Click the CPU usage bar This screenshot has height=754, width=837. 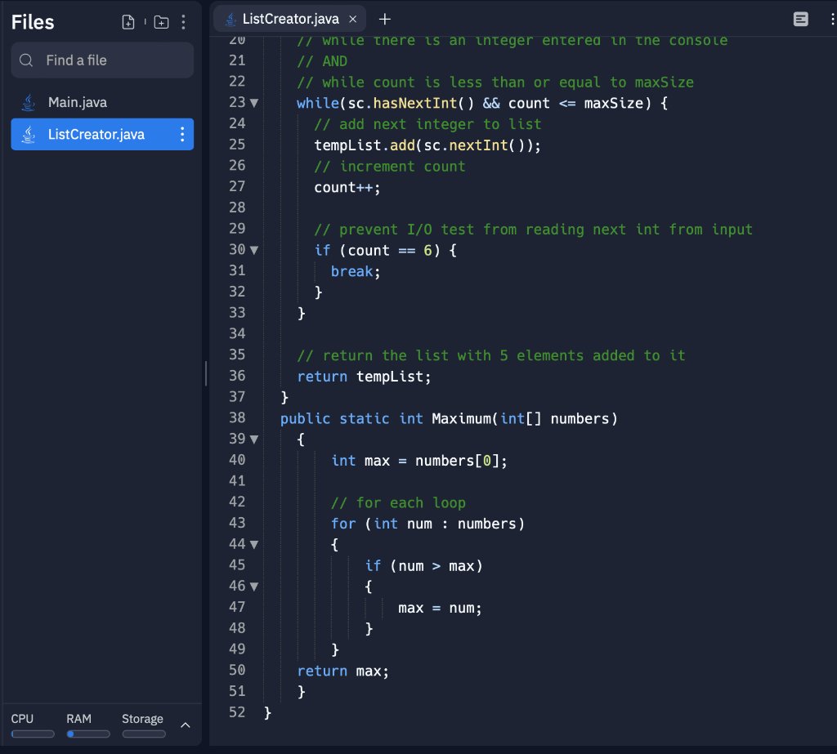coord(33,734)
